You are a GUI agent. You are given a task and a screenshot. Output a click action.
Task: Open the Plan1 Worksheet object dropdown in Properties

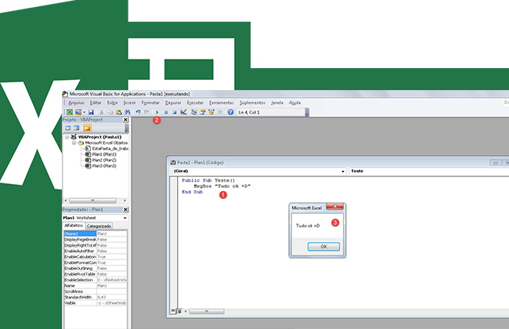pos(125,218)
